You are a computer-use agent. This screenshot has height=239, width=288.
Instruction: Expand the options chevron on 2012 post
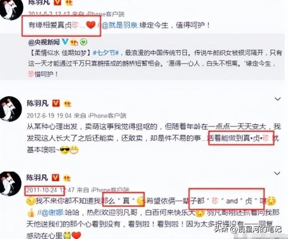[x=277, y=99]
